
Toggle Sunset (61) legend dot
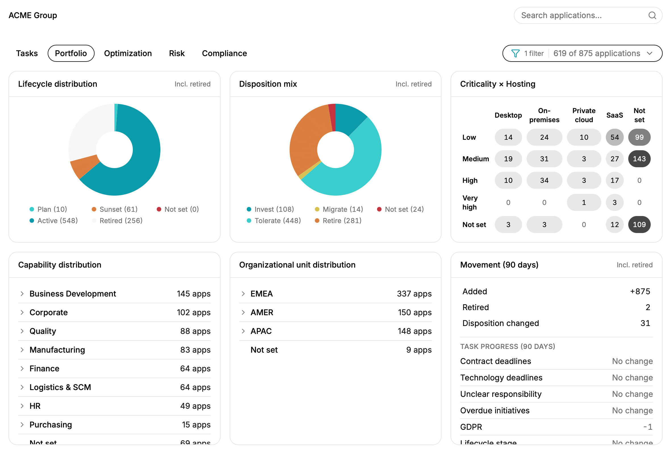tap(94, 209)
